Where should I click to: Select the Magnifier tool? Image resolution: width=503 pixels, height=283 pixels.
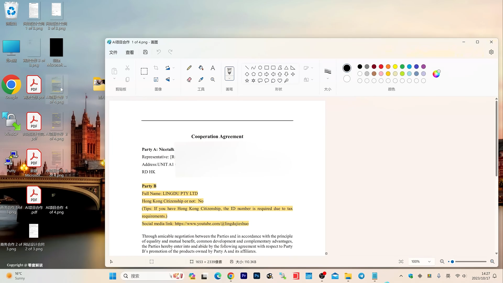click(213, 79)
